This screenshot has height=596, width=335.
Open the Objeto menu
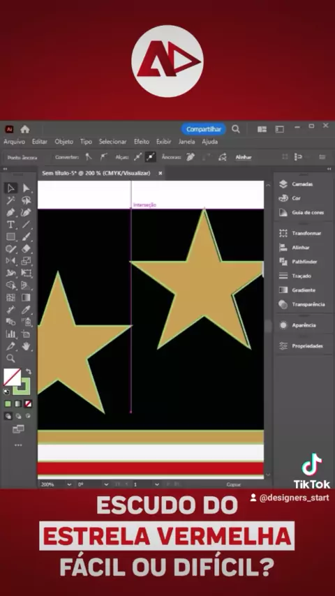64,142
